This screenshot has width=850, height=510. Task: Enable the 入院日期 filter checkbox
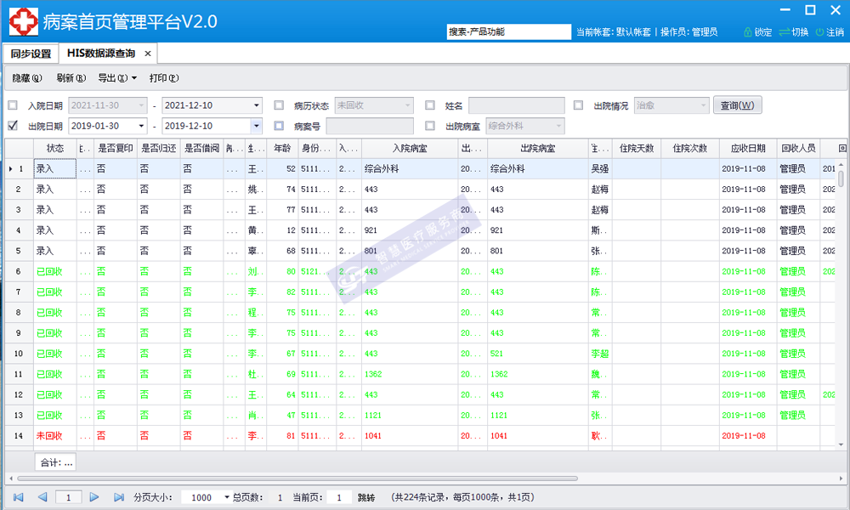13,105
